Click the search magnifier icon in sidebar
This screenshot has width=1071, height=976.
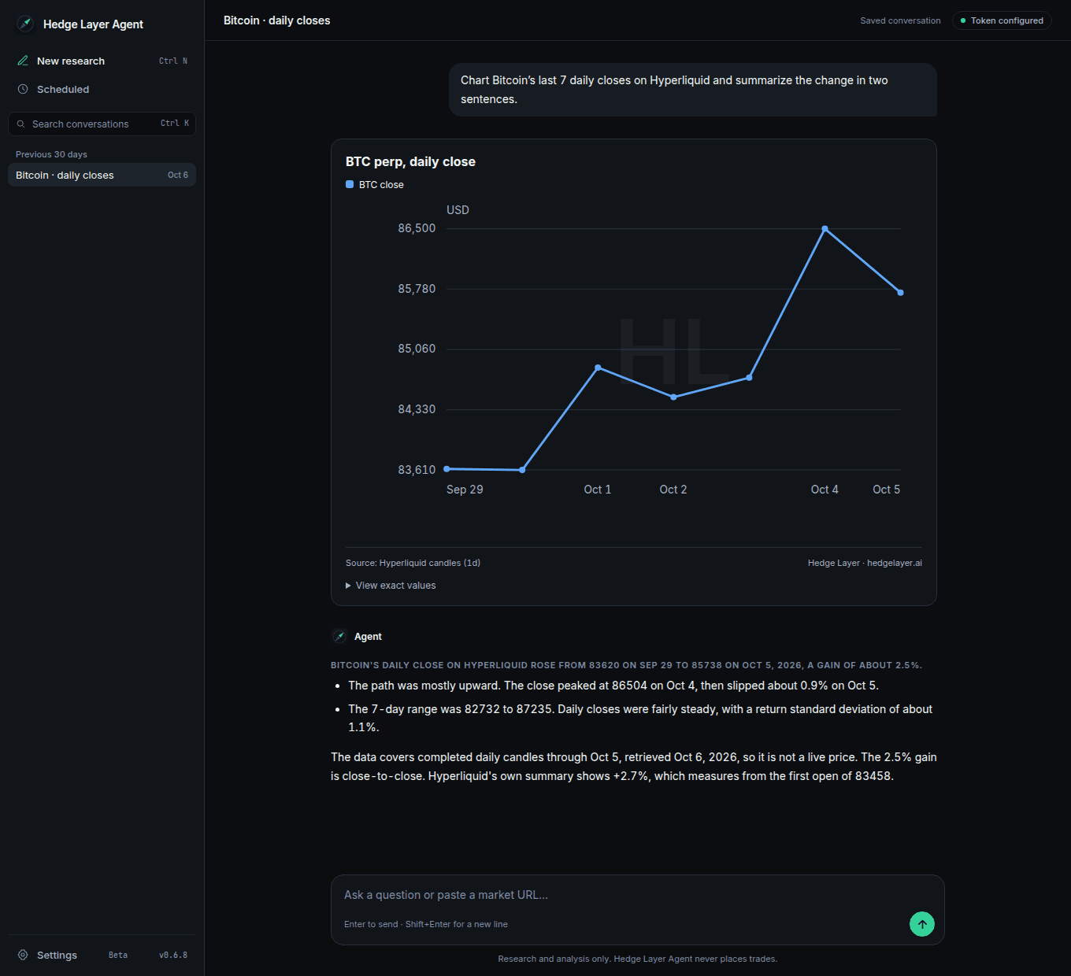click(21, 124)
